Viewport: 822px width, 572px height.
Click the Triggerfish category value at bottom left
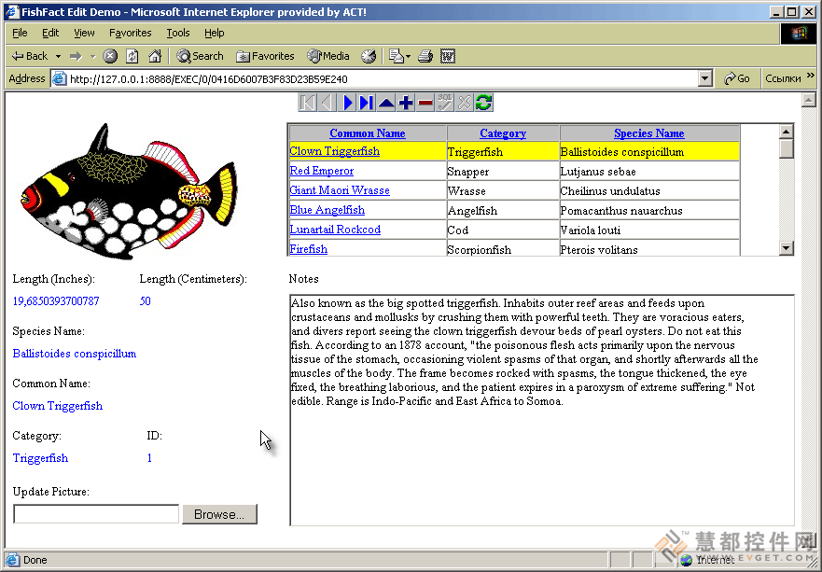[40, 458]
